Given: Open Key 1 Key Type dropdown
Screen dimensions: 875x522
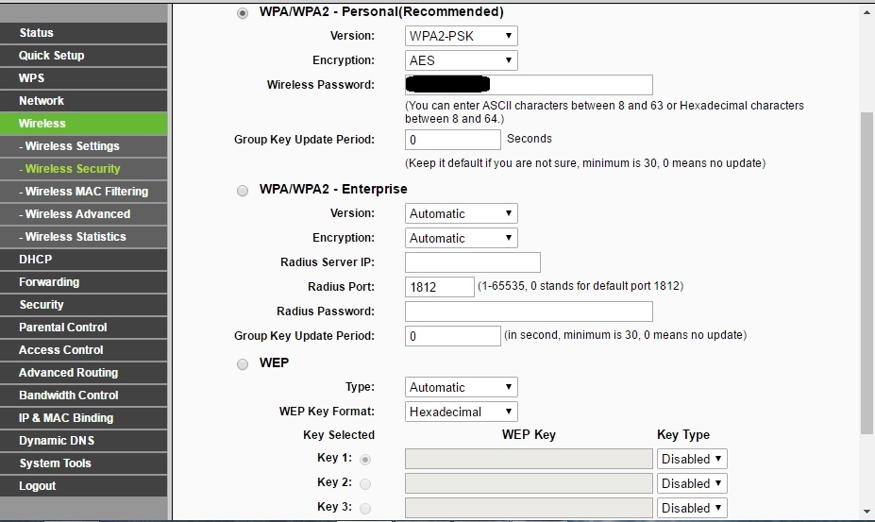Looking at the screenshot, I should tap(692, 459).
